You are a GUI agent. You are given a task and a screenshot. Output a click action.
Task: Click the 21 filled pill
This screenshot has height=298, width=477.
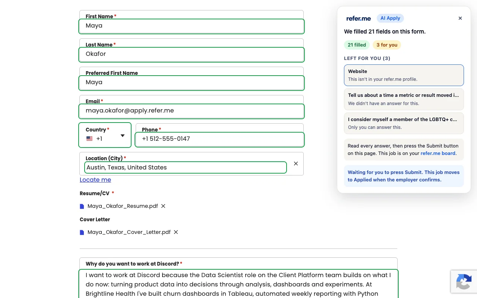pyautogui.click(x=357, y=45)
